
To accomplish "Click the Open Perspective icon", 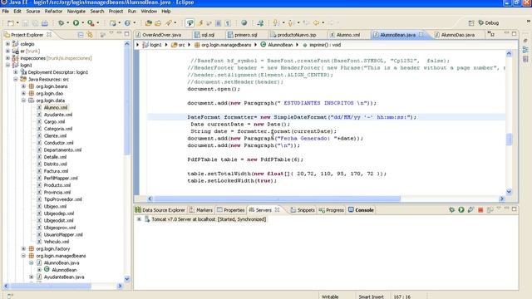I will (471, 23).
